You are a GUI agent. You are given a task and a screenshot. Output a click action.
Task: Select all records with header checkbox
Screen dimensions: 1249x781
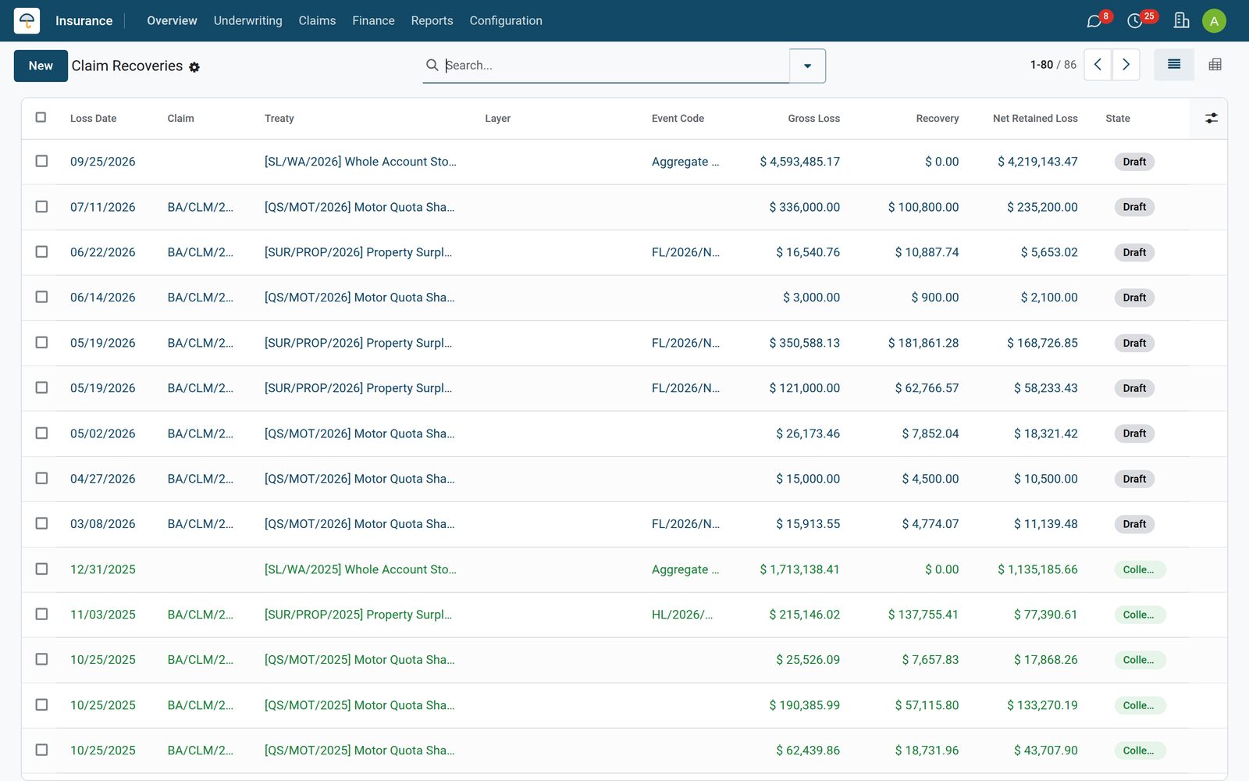click(41, 117)
